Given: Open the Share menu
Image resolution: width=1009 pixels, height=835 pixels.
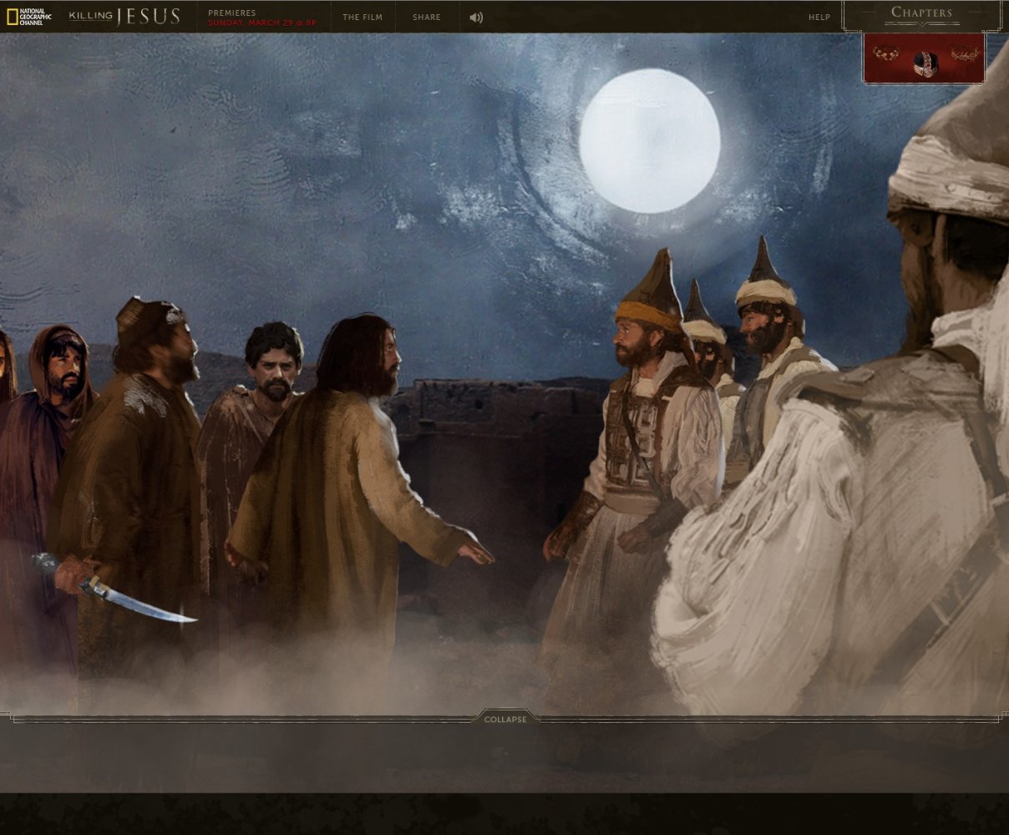Looking at the screenshot, I should pyautogui.click(x=426, y=18).
